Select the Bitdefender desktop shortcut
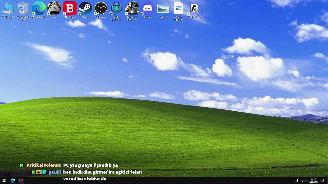The height and width of the screenshot is (184, 328). (70, 10)
